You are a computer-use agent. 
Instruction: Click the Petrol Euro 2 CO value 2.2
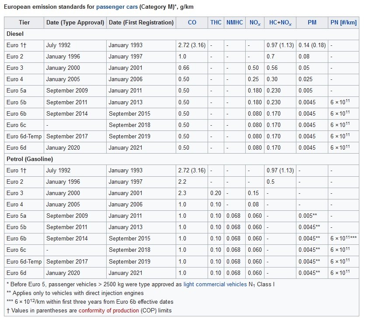coord(182,182)
